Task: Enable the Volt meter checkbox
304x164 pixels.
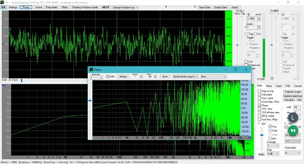Action: click(x=259, y=94)
